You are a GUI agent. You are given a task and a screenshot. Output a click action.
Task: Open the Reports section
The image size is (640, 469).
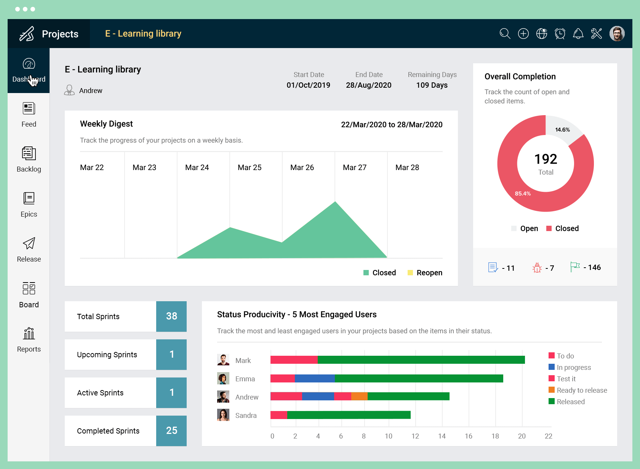coord(29,340)
